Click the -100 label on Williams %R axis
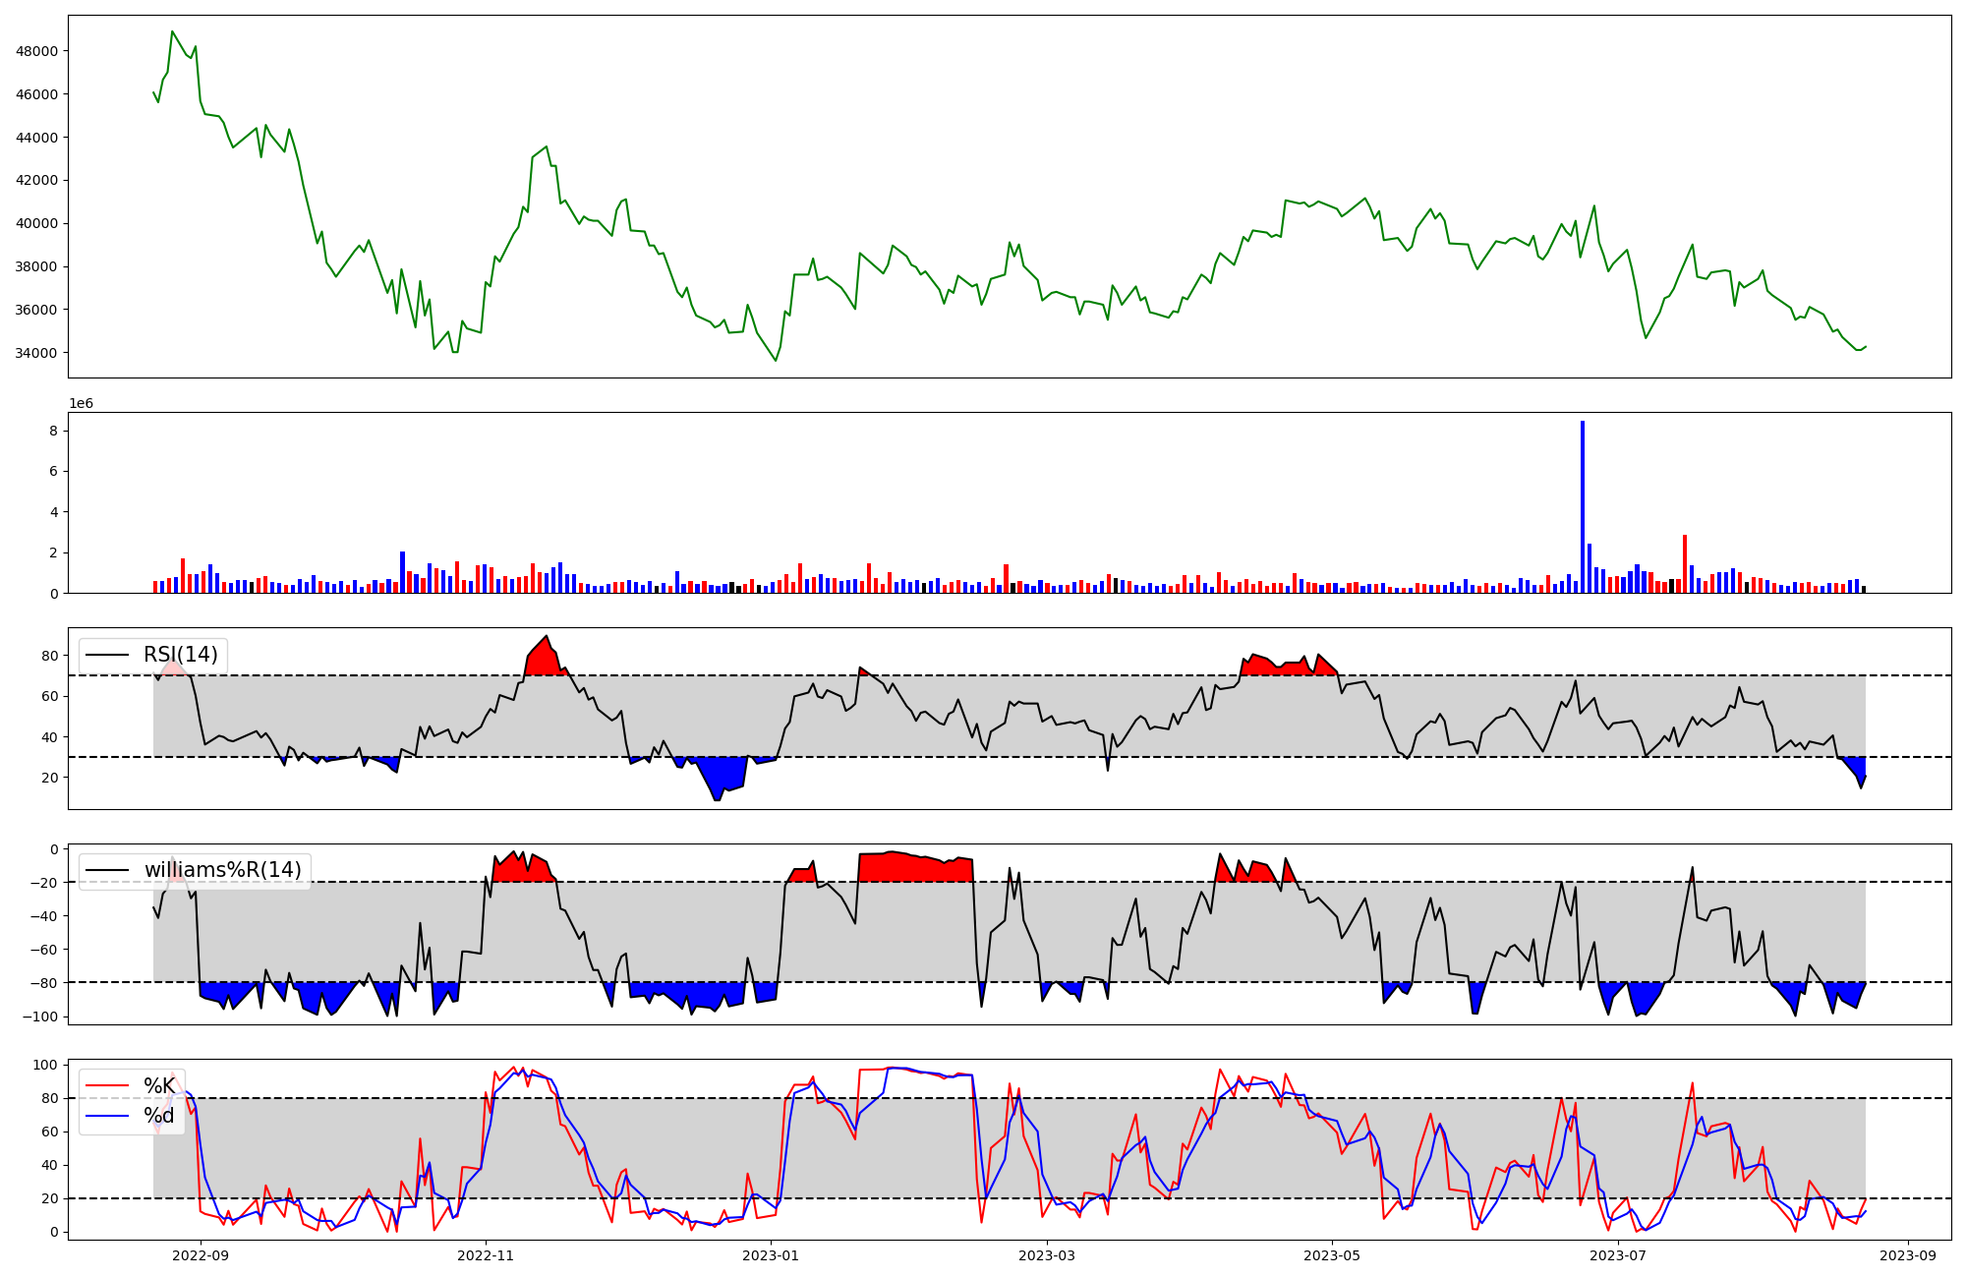 42,1017
